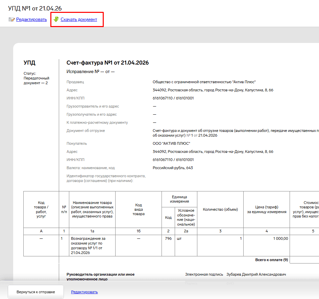Click the Скачать документ link

tap(79, 20)
